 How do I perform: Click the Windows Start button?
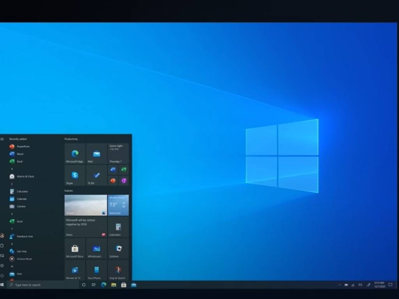click(x=2, y=285)
